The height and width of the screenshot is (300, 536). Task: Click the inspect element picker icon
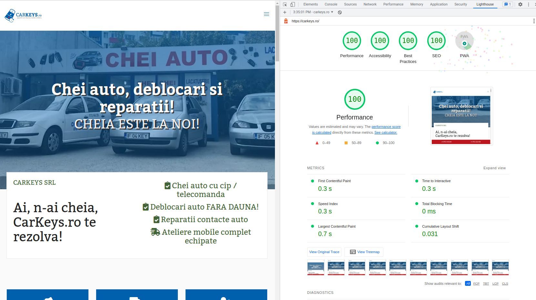pyautogui.click(x=285, y=5)
